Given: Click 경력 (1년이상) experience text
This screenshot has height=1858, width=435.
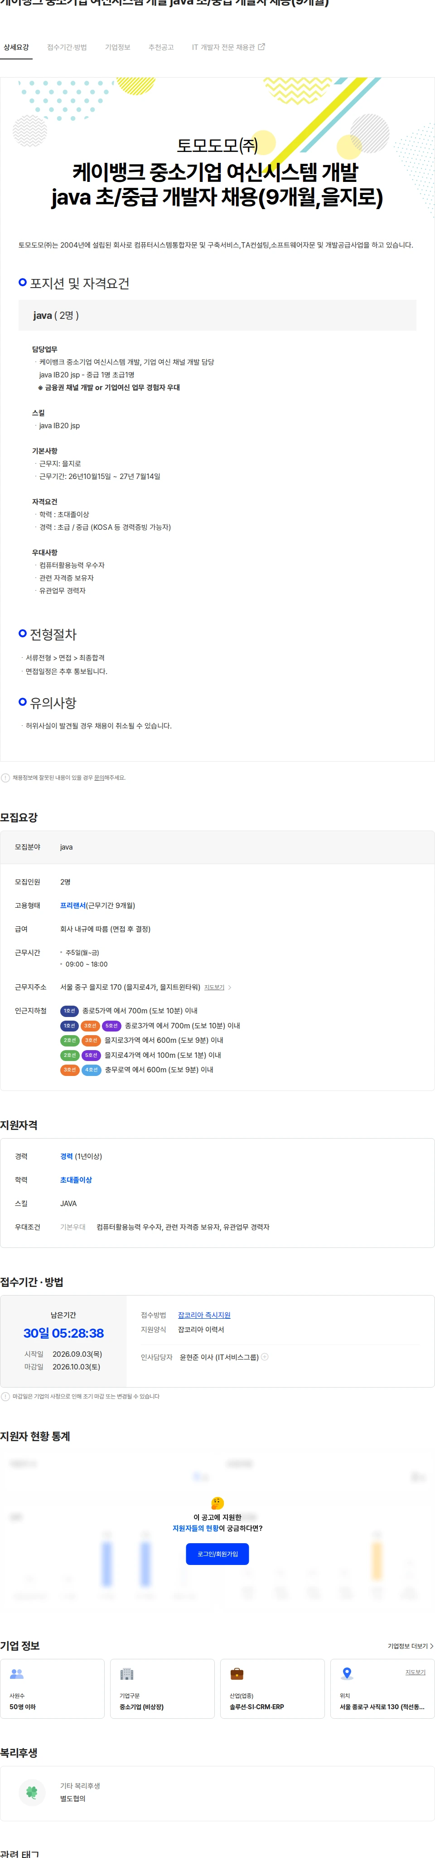Looking at the screenshot, I should pos(82,1156).
